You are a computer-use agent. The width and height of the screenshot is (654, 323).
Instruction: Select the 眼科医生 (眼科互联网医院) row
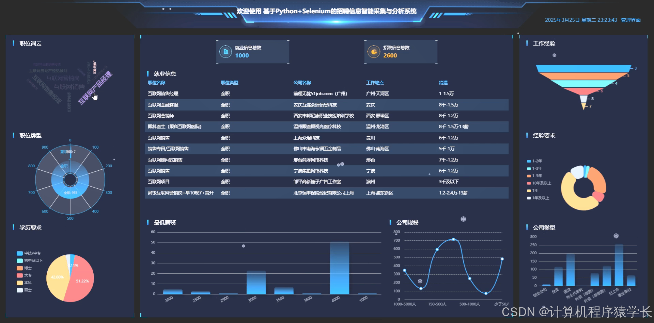[327, 126]
